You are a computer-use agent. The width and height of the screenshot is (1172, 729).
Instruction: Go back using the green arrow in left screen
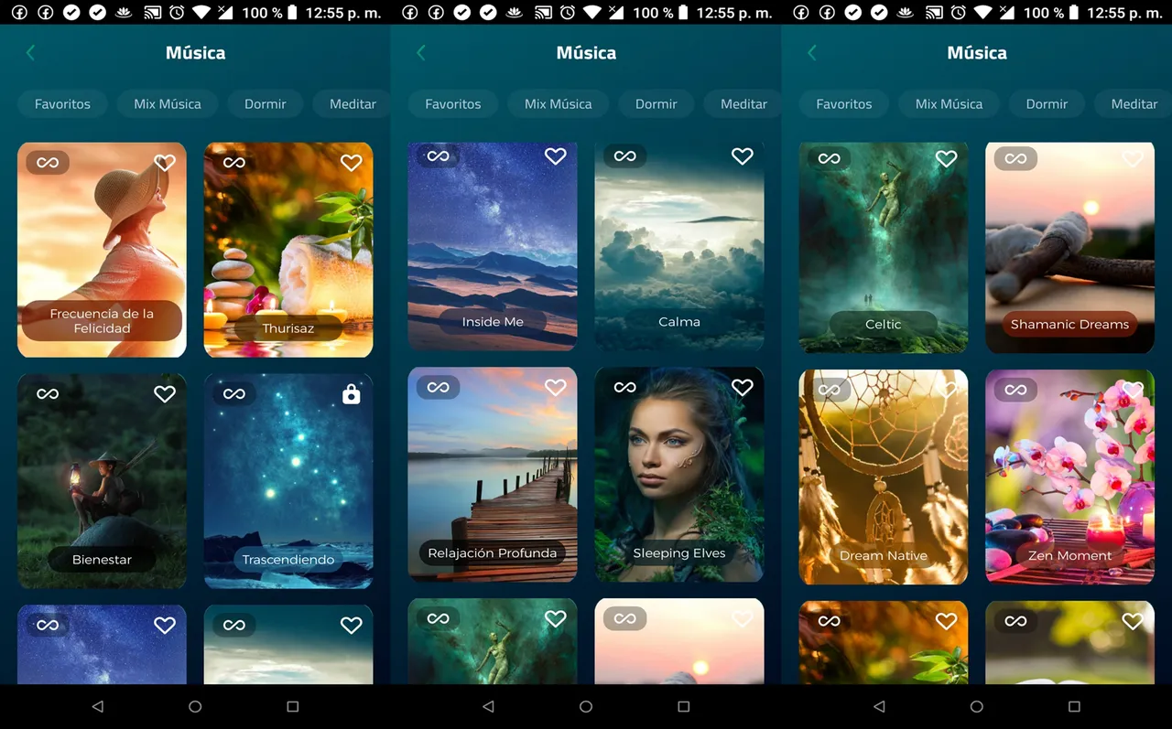pyautogui.click(x=30, y=53)
